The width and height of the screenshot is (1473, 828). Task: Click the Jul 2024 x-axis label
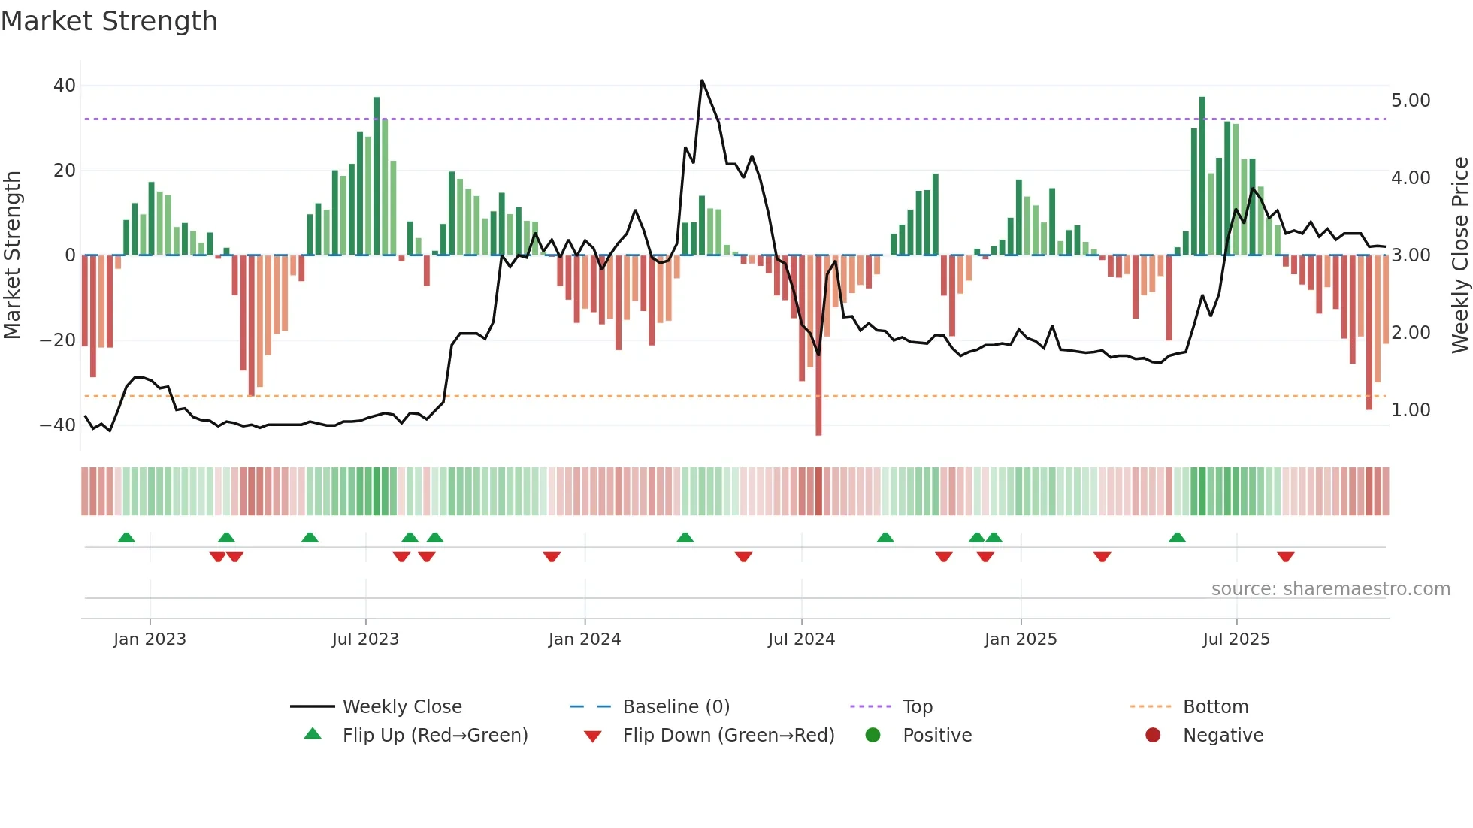click(x=801, y=639)
